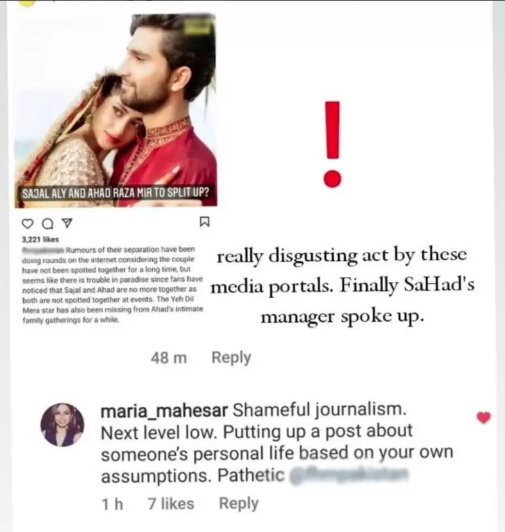The height and width of the screenshot is (532, 505).
Task: Click the 1 h comment timestamp
Action: point(112,504)
